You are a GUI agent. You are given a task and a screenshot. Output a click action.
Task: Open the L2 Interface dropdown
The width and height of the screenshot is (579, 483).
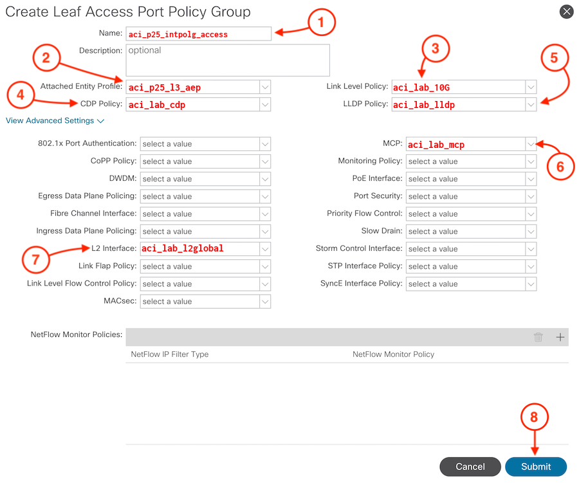pos(264,248)
